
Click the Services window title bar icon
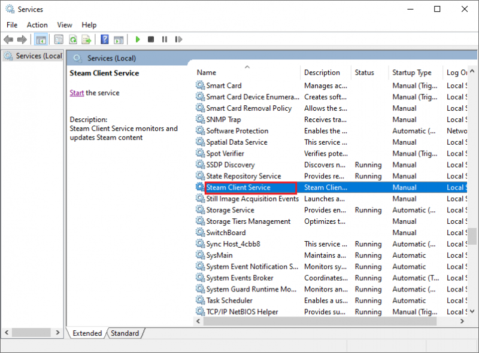point(10,9)
